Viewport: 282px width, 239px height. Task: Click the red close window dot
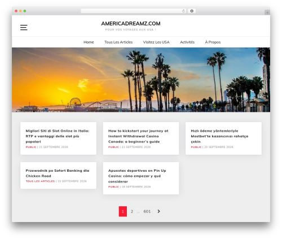click(x=16, y=11)
